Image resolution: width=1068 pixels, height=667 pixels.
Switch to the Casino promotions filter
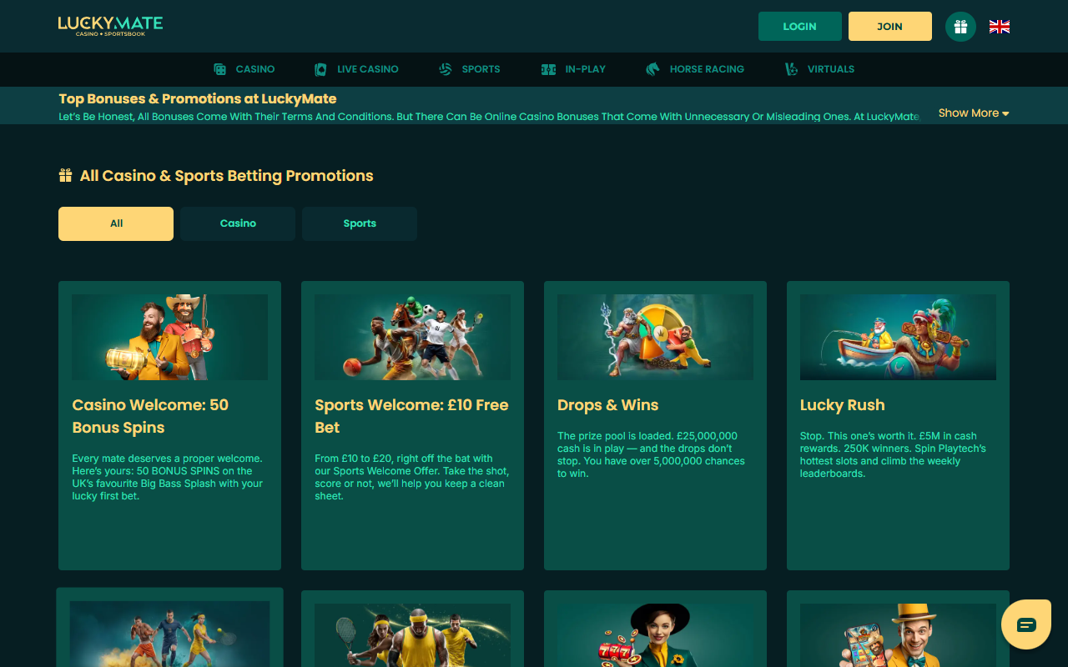click(237, 223)
